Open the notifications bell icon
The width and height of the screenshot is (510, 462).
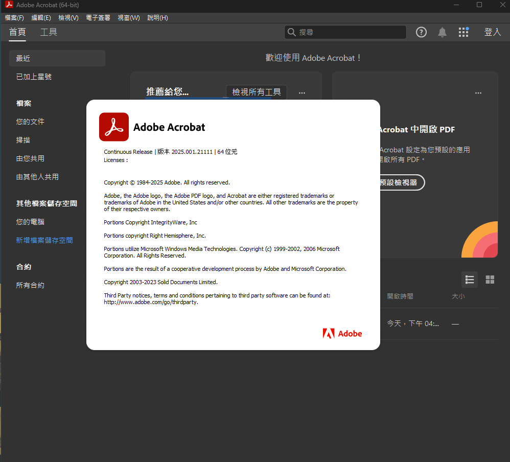[x=442, y=32]
